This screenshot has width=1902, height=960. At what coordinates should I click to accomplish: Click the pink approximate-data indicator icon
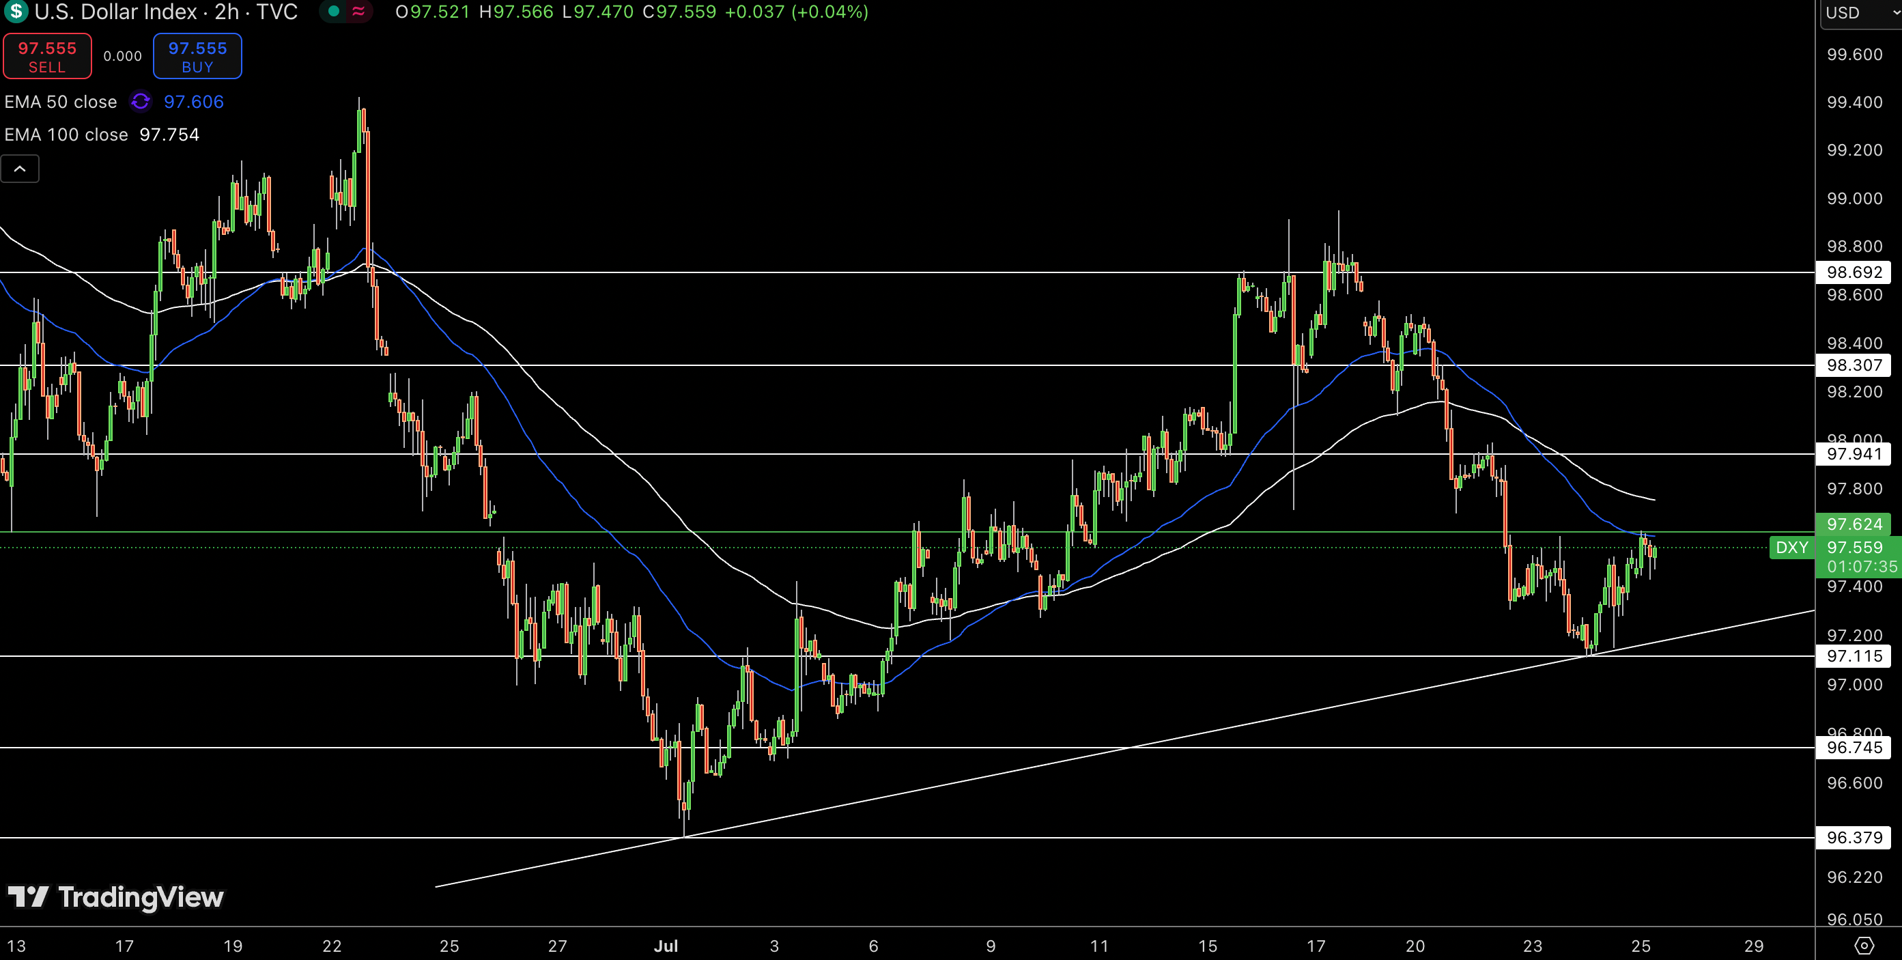tap(358, 11)
